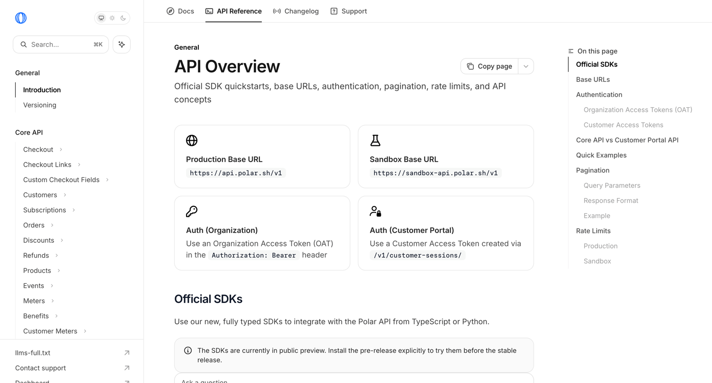The height and width of the screenshot is (383, 712).
Task: Click the Copy page button
Action: pyautogui.click(x=489, y=66)
